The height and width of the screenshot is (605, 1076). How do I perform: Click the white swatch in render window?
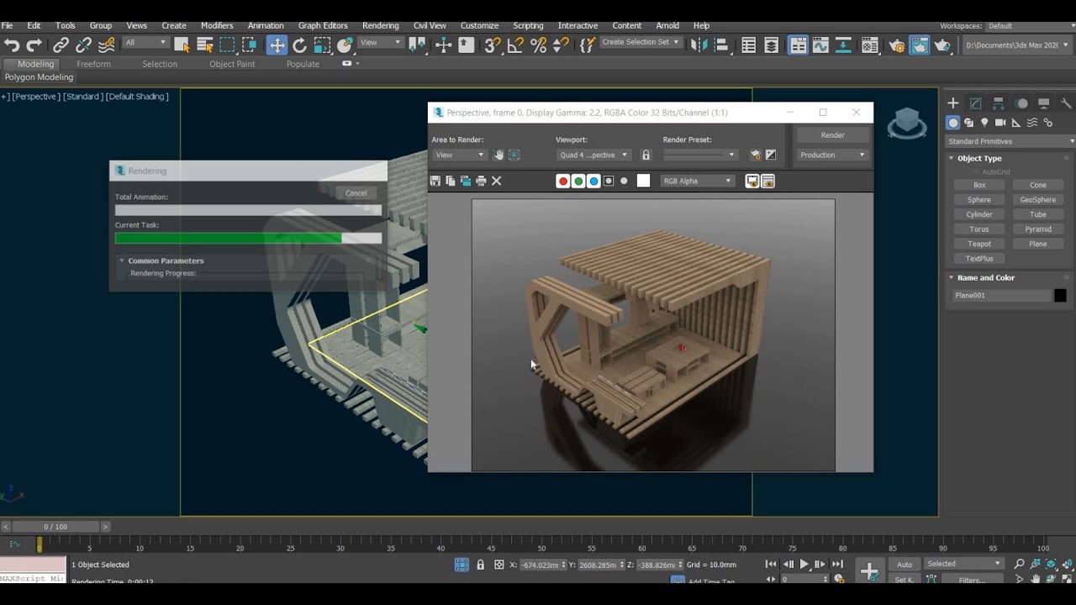point(643,181)
